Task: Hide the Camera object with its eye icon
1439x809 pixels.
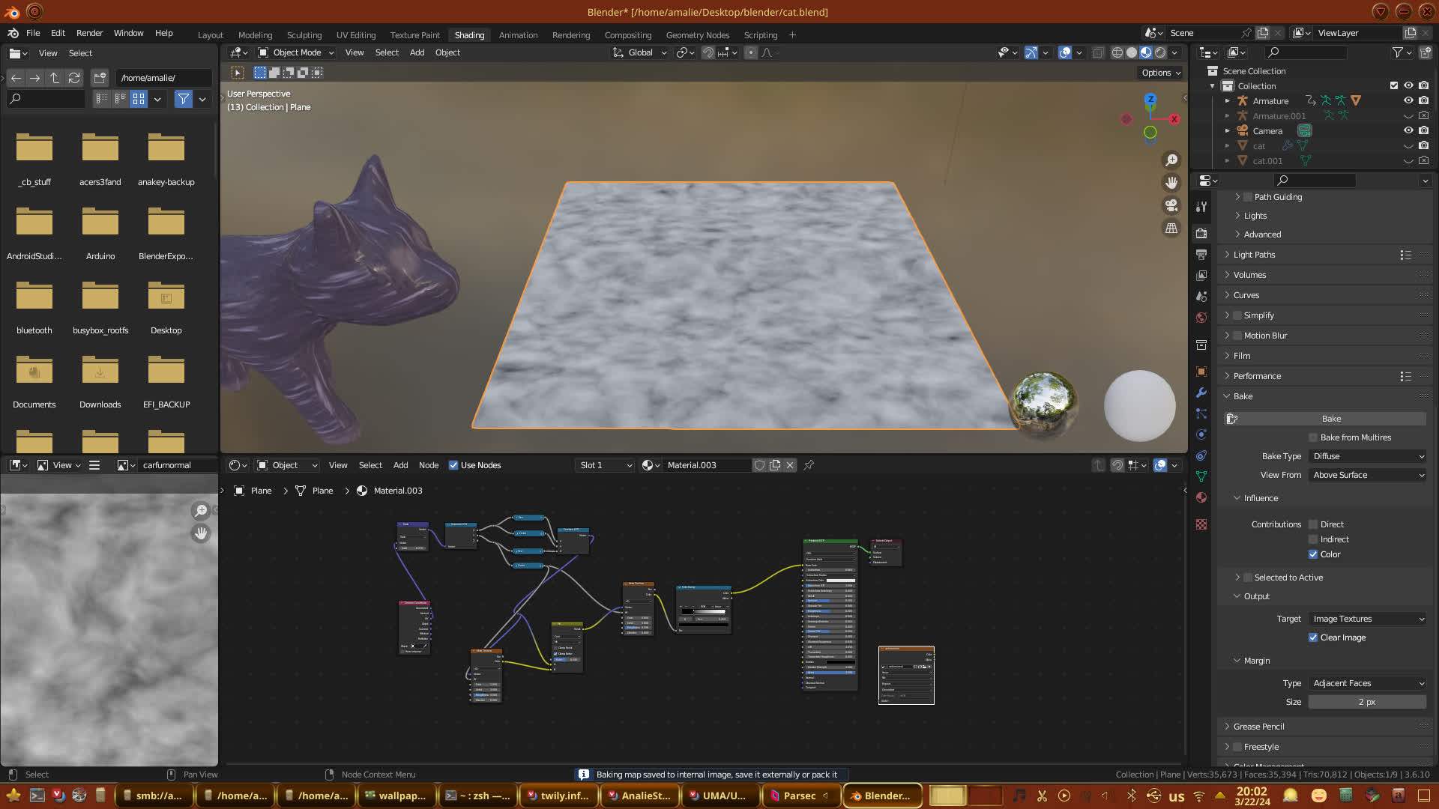Action: click(1408, 130)
